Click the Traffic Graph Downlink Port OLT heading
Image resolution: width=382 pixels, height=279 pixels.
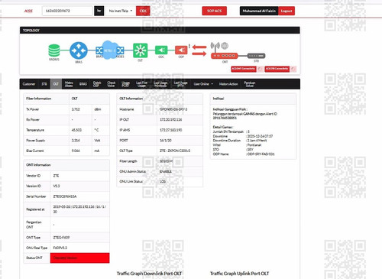point(149,274)
